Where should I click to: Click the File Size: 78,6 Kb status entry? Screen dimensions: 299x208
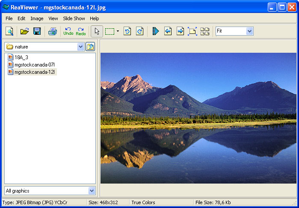(x=213, y=202)
